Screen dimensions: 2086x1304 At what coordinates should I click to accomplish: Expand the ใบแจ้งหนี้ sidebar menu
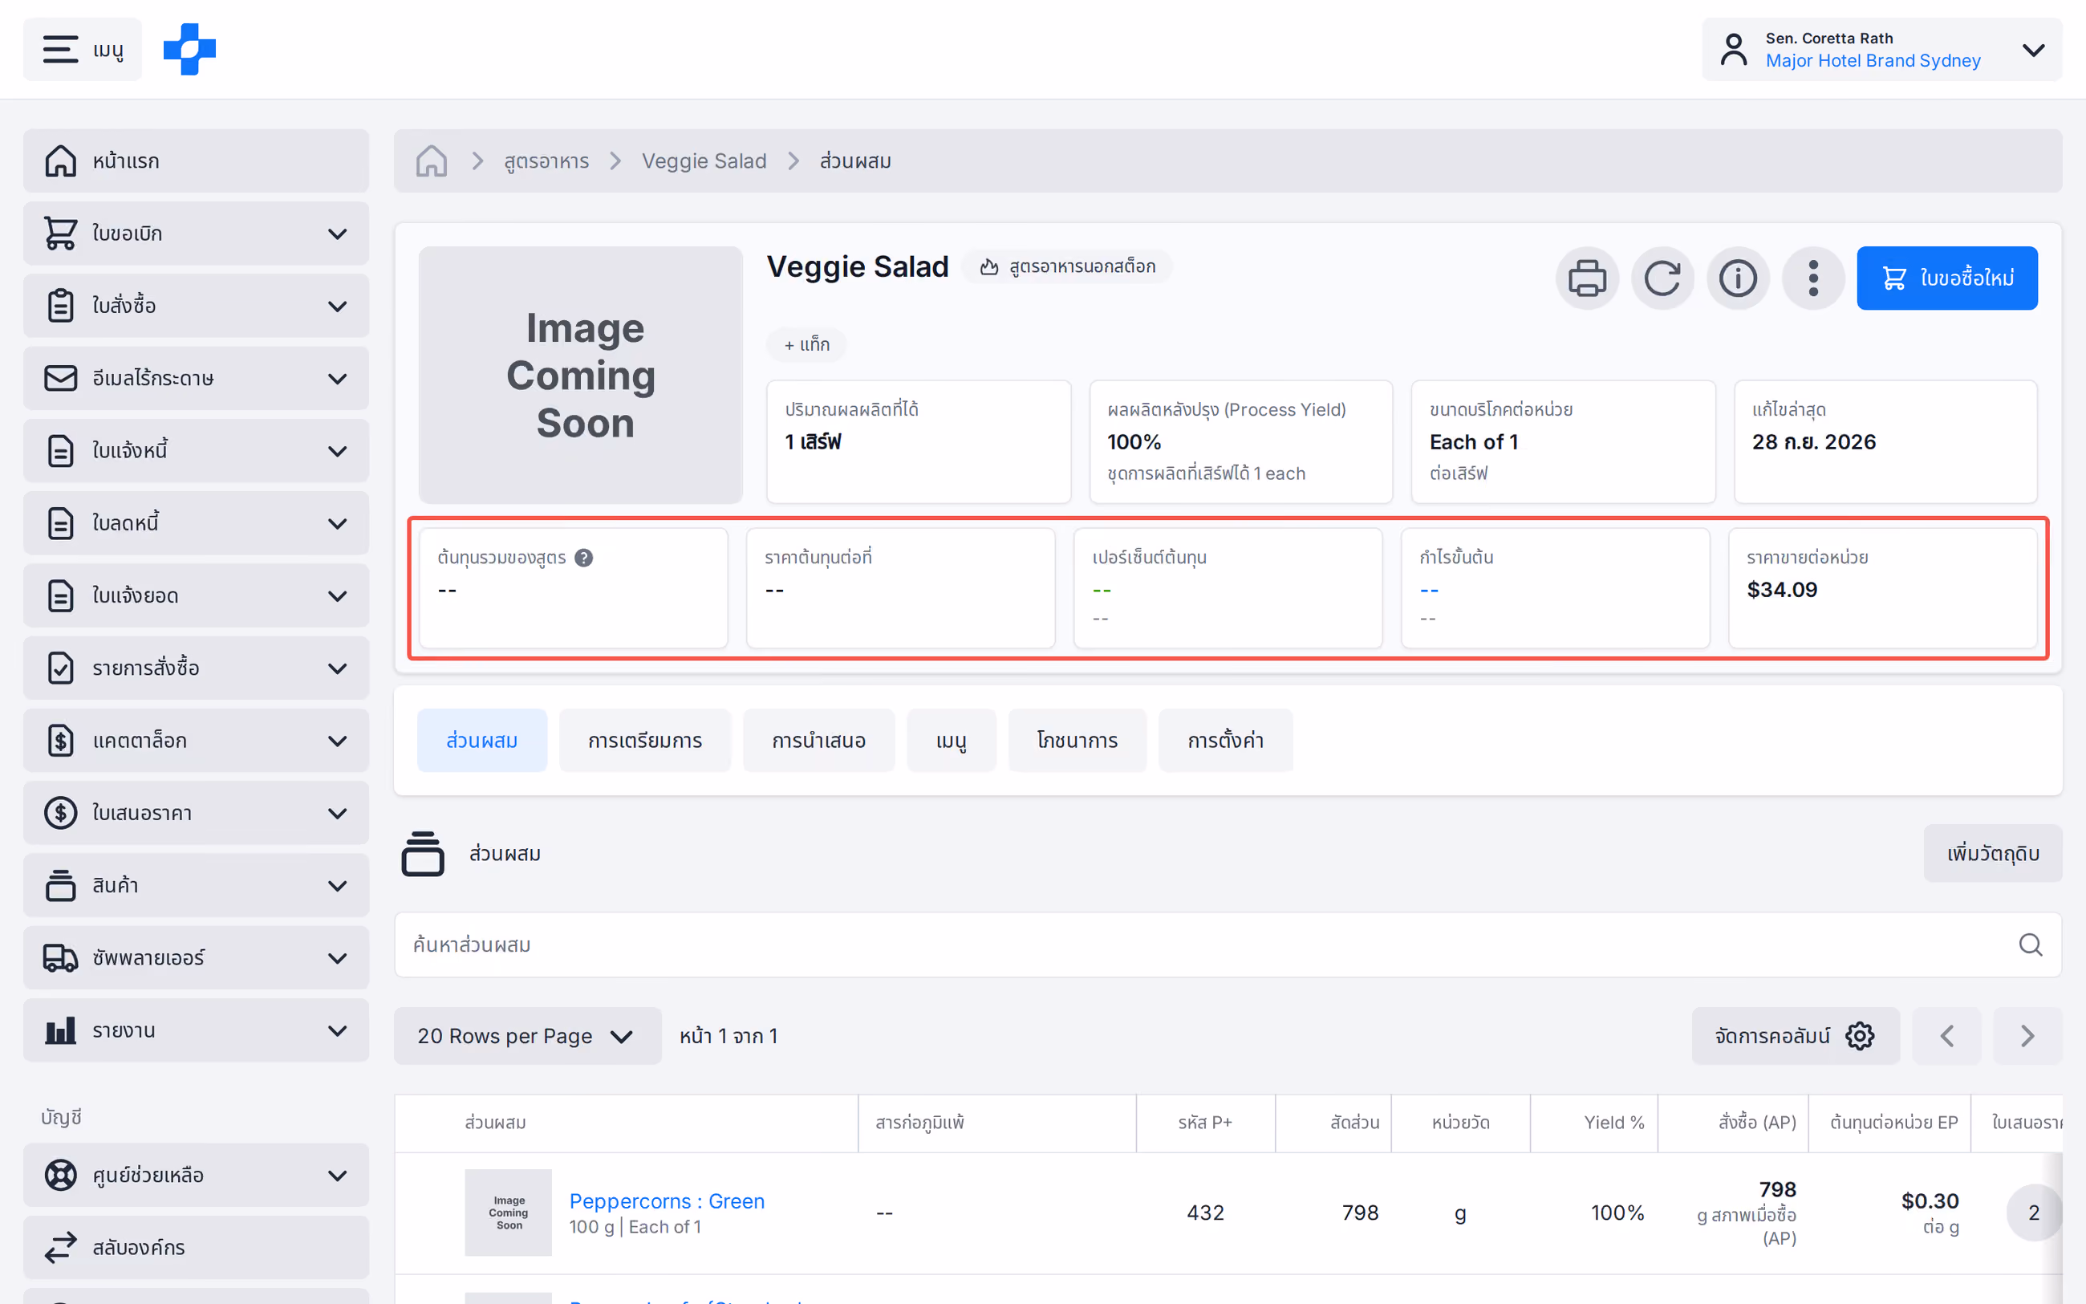197,451
